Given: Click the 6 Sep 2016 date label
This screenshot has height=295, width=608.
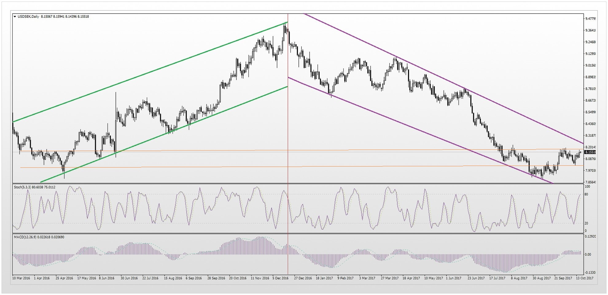Looking at the screenshot, I should tap(194, 278).
